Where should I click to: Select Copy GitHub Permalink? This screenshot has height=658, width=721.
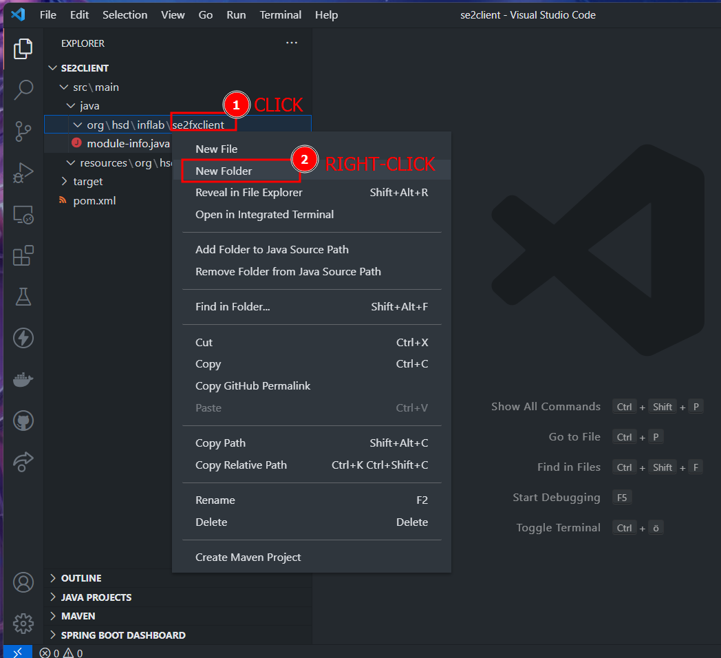click(x=311, y=385)
